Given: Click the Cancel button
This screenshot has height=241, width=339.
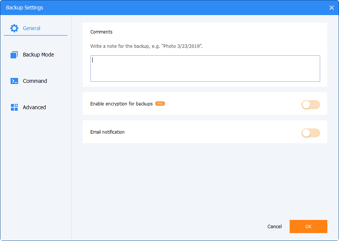Looking at the screenshot, I should [x=275, y=227].
